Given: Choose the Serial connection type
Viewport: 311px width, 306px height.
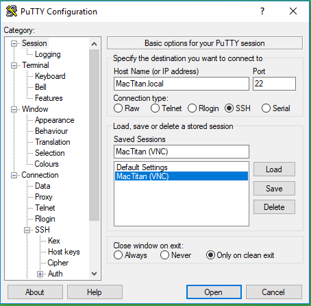Looking at the screenshot, I should (x=266, y=108).
